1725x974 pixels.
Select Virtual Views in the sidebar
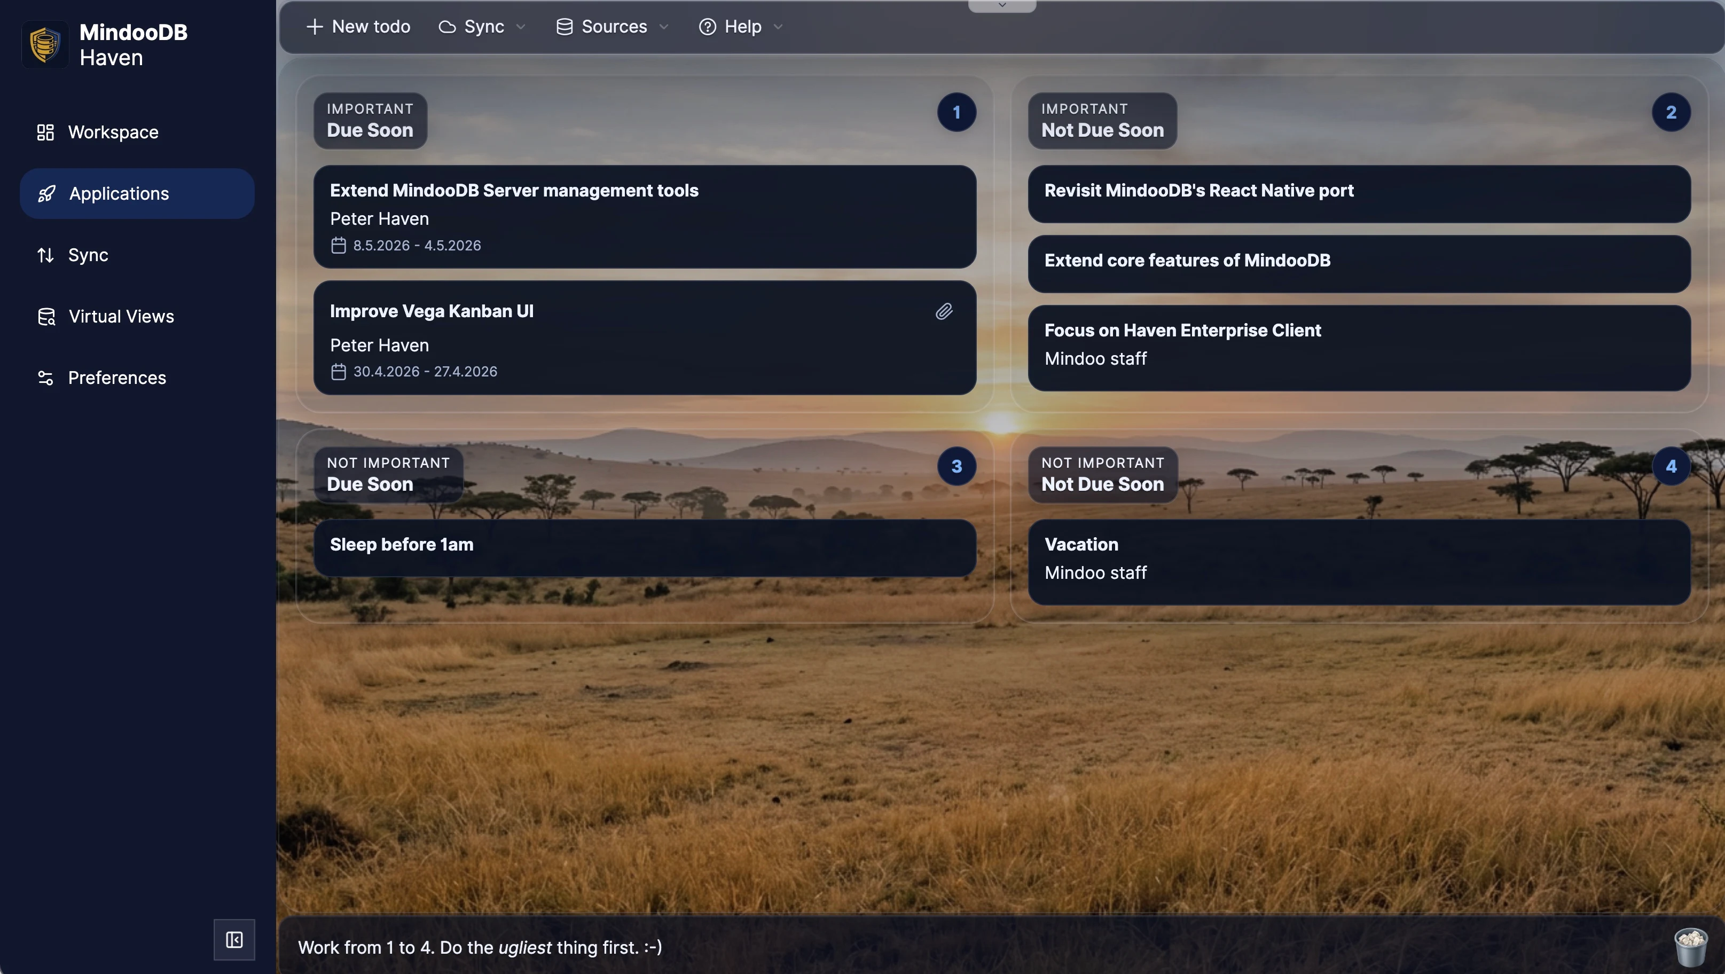121,316
